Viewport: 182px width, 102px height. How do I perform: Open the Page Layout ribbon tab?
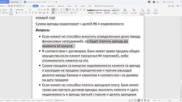(51, 6)
